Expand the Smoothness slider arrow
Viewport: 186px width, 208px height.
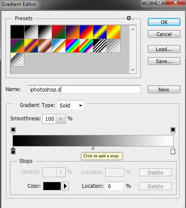[61, 119]
